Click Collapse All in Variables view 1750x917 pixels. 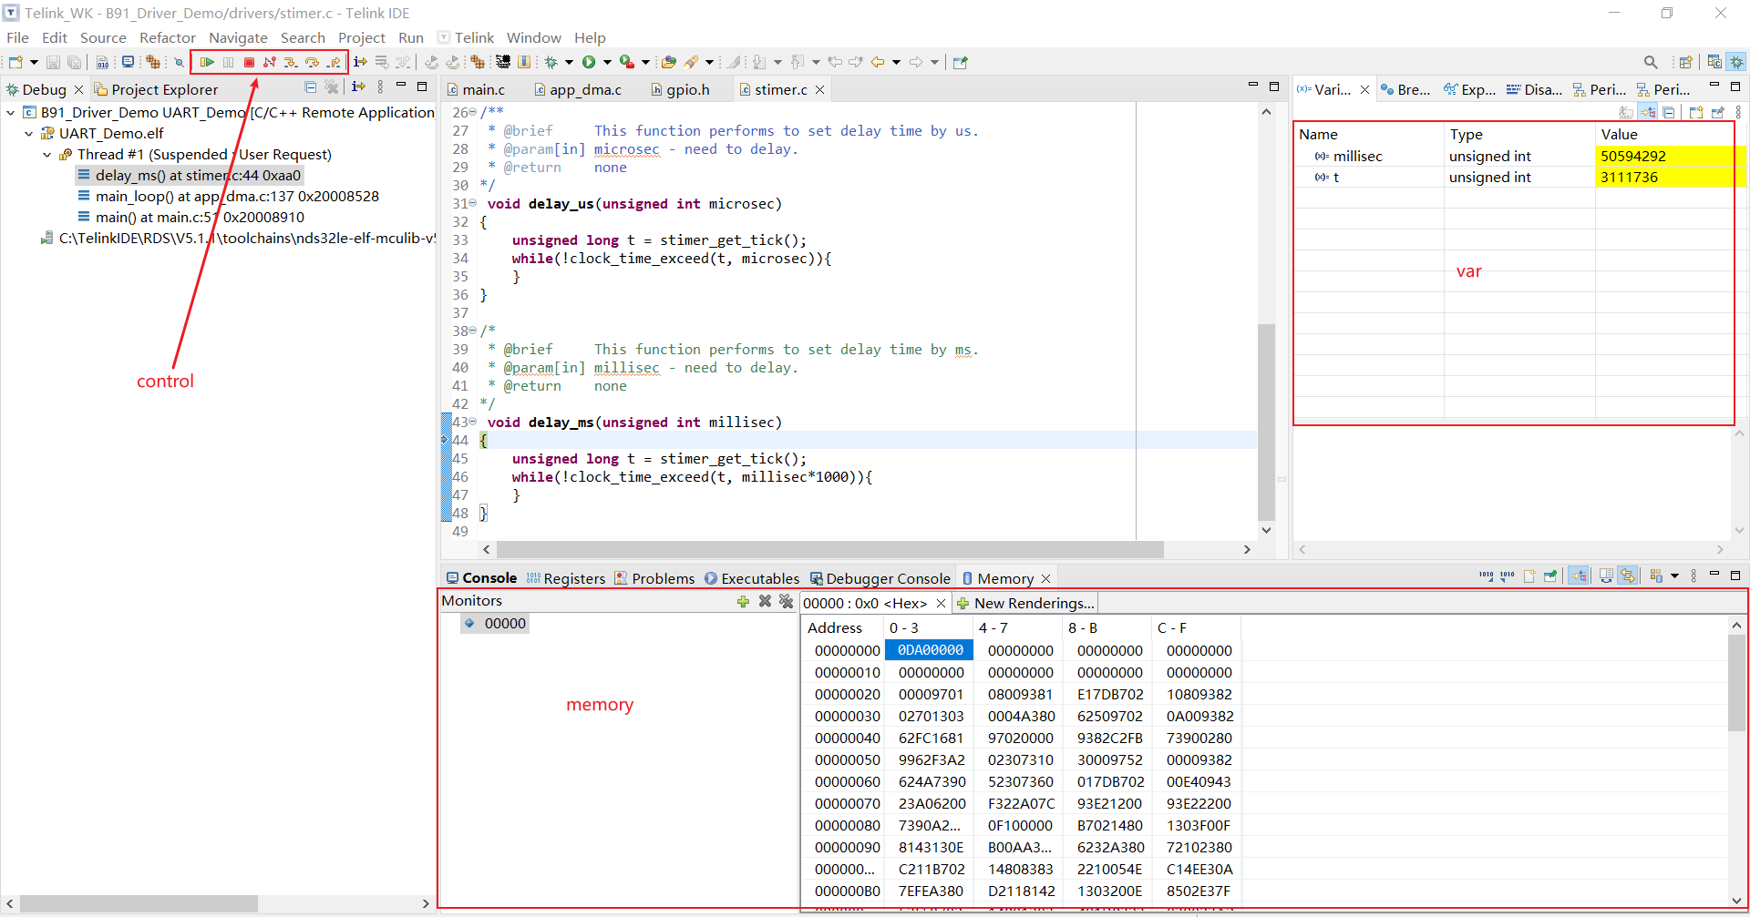(1669, 112)
